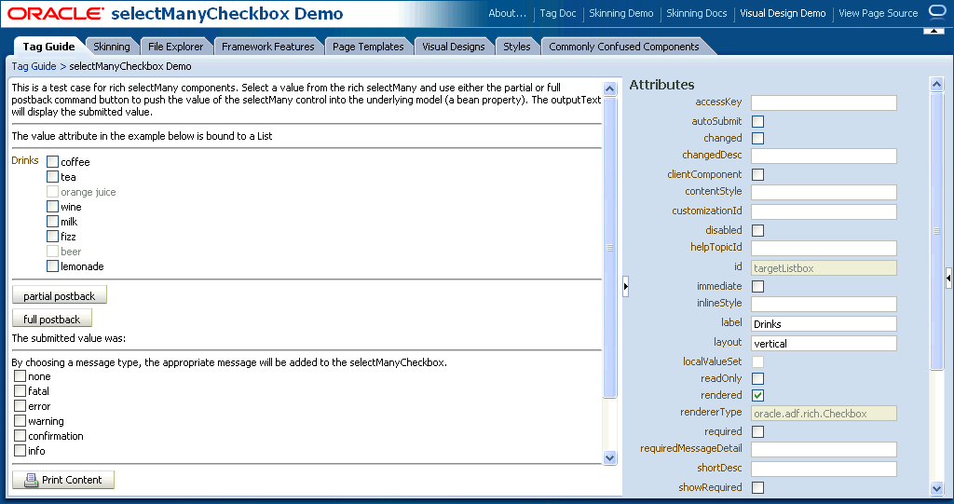The width and height of the screenshot is (954, 504).
Task: Click the label field containing Drinks
Action: 824,324
